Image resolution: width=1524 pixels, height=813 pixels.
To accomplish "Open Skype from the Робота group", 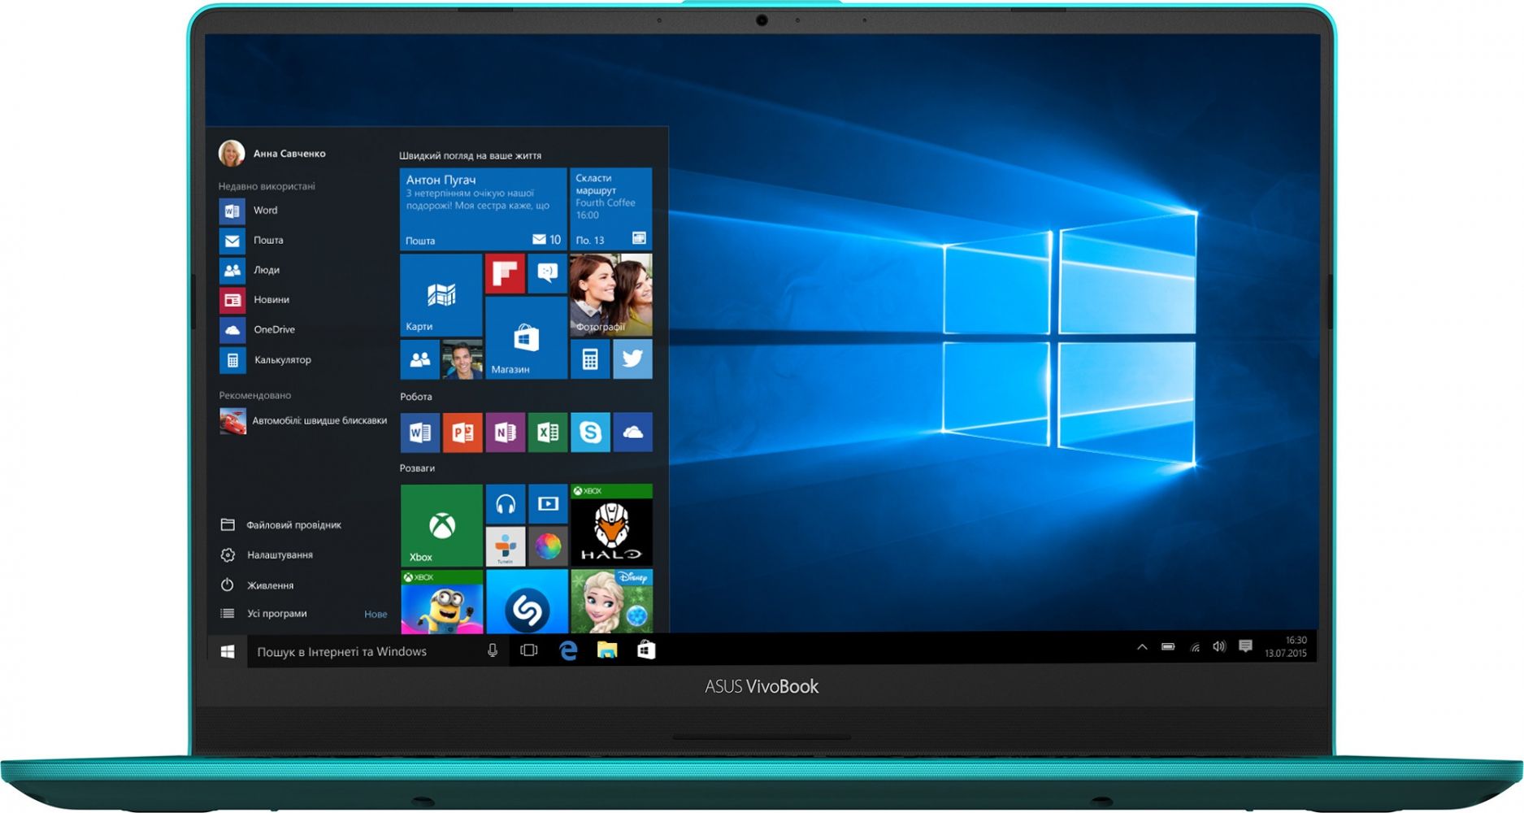I will coord(590,433).
